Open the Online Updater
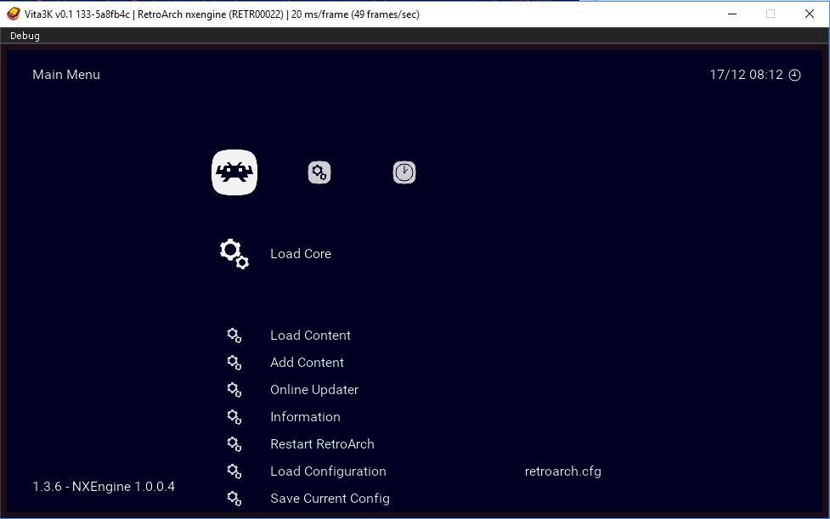This screenshot has height=519, width=830. point(314,390)
